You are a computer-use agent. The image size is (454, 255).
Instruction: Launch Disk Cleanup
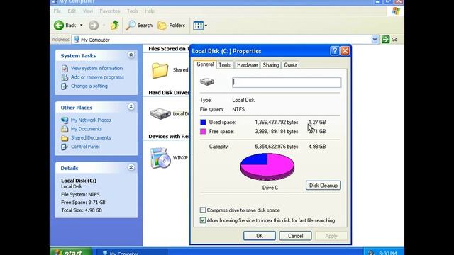tap(323, 186)
